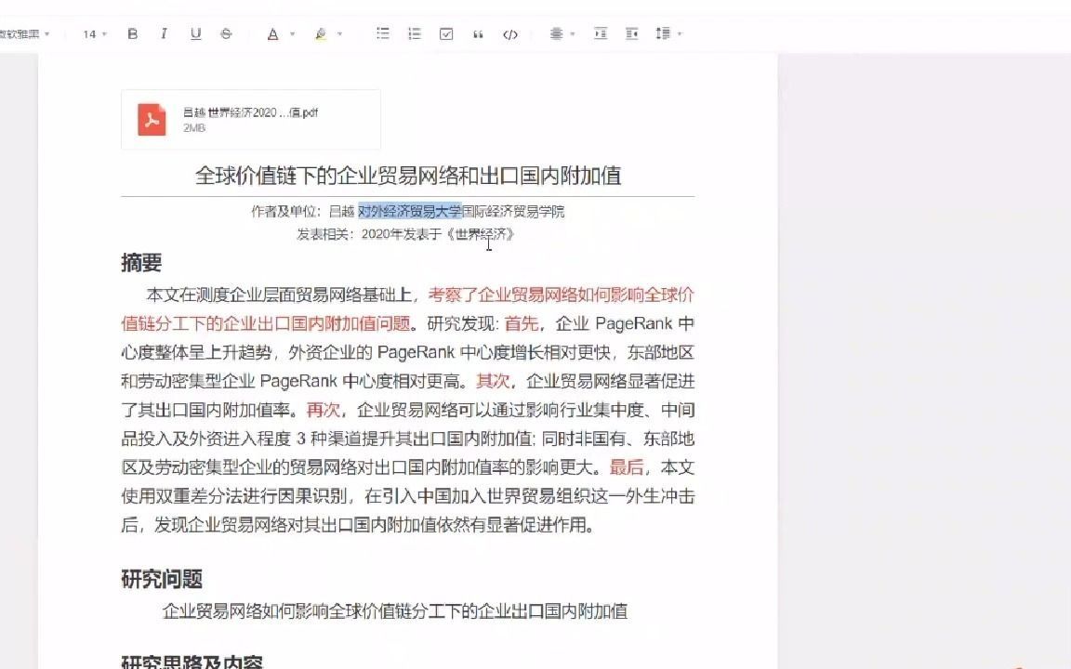1071x669 pixels.
Task: Click the document title about 全球价值链
Action: [x=408, y=176]
